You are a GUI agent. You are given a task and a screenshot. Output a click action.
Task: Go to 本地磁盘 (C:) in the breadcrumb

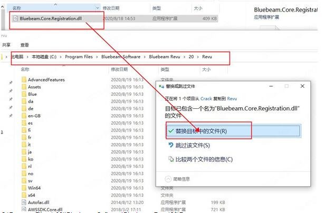44,57
